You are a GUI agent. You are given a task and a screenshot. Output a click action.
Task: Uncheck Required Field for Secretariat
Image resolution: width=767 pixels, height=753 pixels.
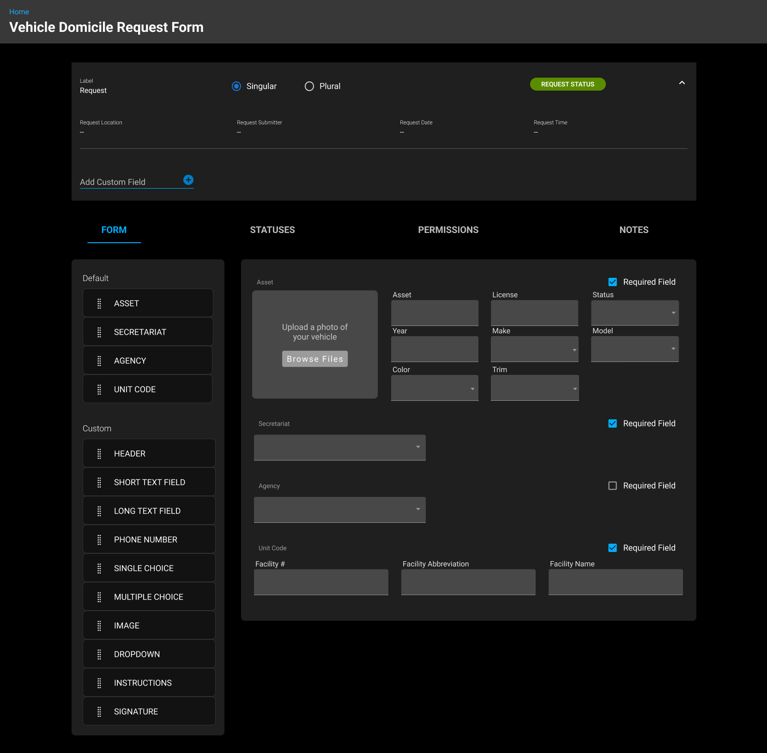coord(613,423)
